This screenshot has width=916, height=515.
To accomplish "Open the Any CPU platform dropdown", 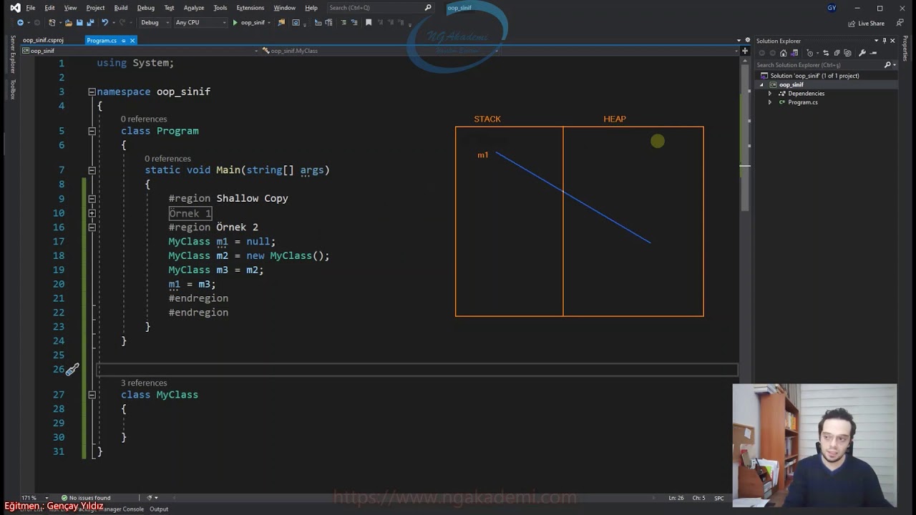I will point(200,22).
